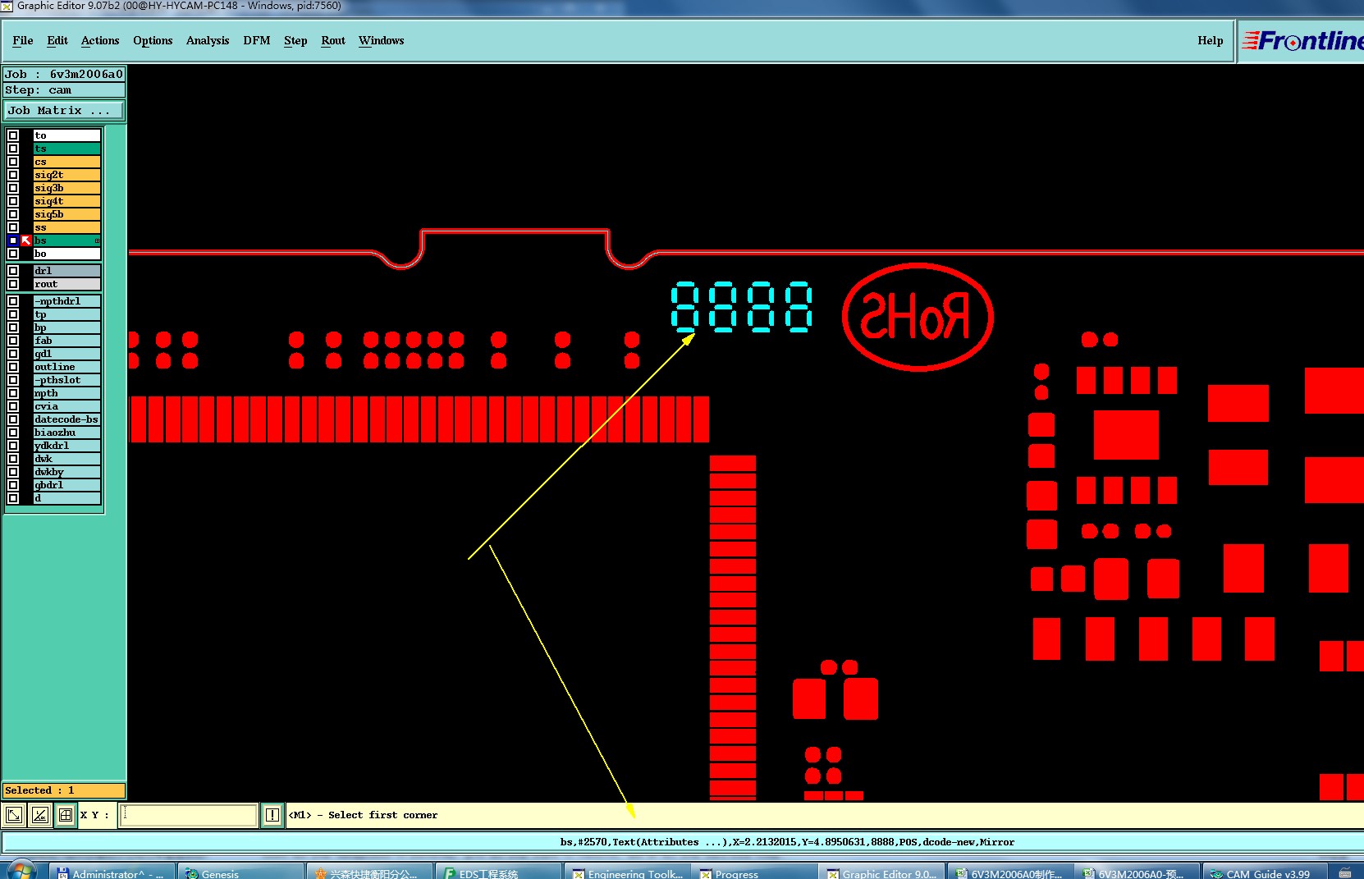The height and width of the screenshot is (879, 1364).
Task: Open the Edit menu
Action: [x=57, y=40]
